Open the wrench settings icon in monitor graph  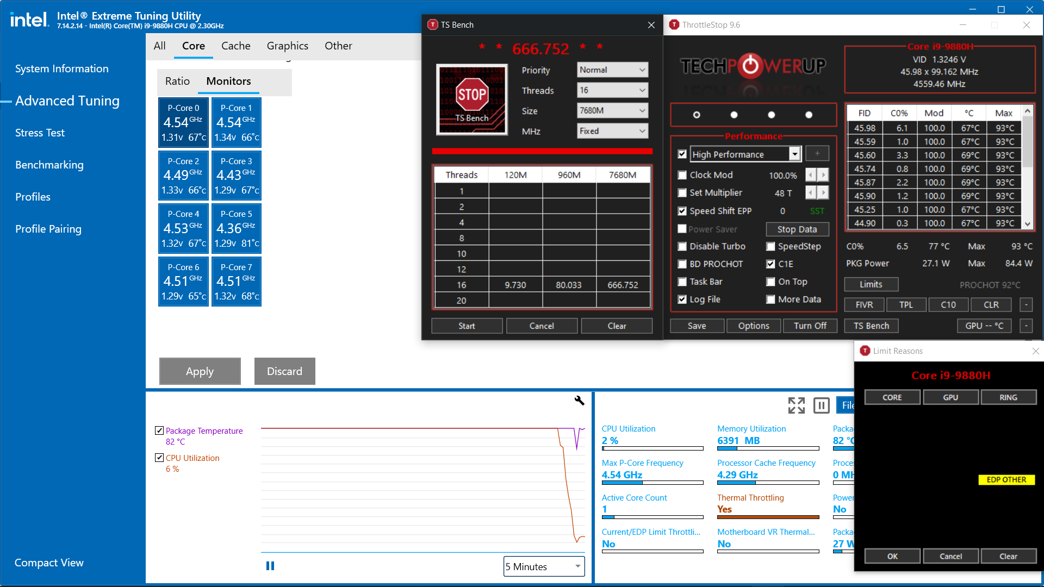tap(579, 401)
